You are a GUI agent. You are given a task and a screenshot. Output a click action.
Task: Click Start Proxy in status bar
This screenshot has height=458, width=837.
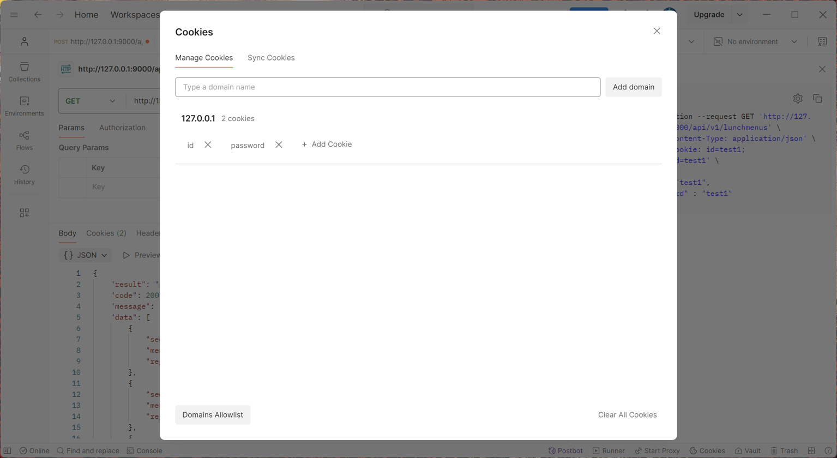pos(657,451)
